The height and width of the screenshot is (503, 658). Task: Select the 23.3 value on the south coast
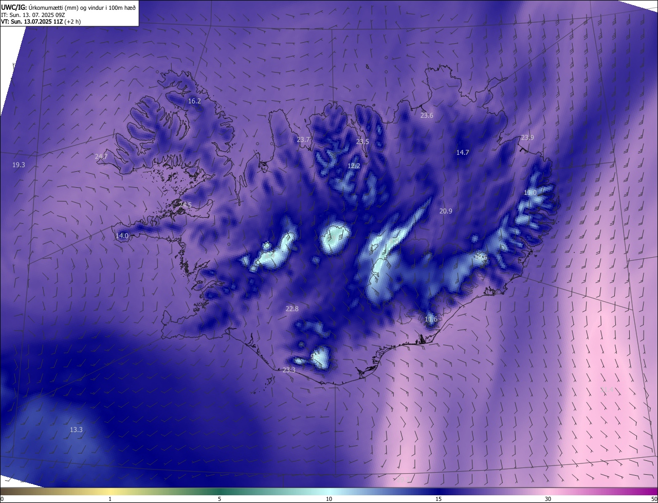coord(289,370)
